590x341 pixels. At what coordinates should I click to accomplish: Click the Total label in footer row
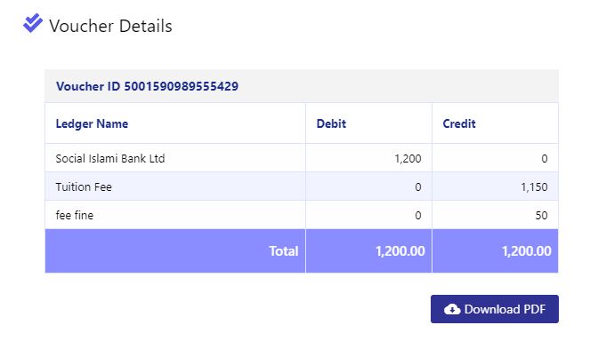coord(284,251)
